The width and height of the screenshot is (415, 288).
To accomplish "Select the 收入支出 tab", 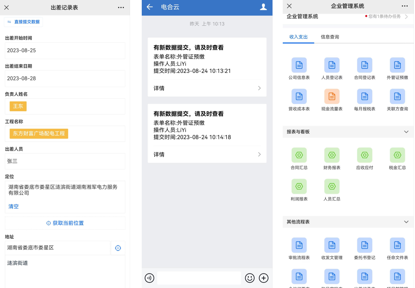I will pyautogui.click(x=298, y=37).
